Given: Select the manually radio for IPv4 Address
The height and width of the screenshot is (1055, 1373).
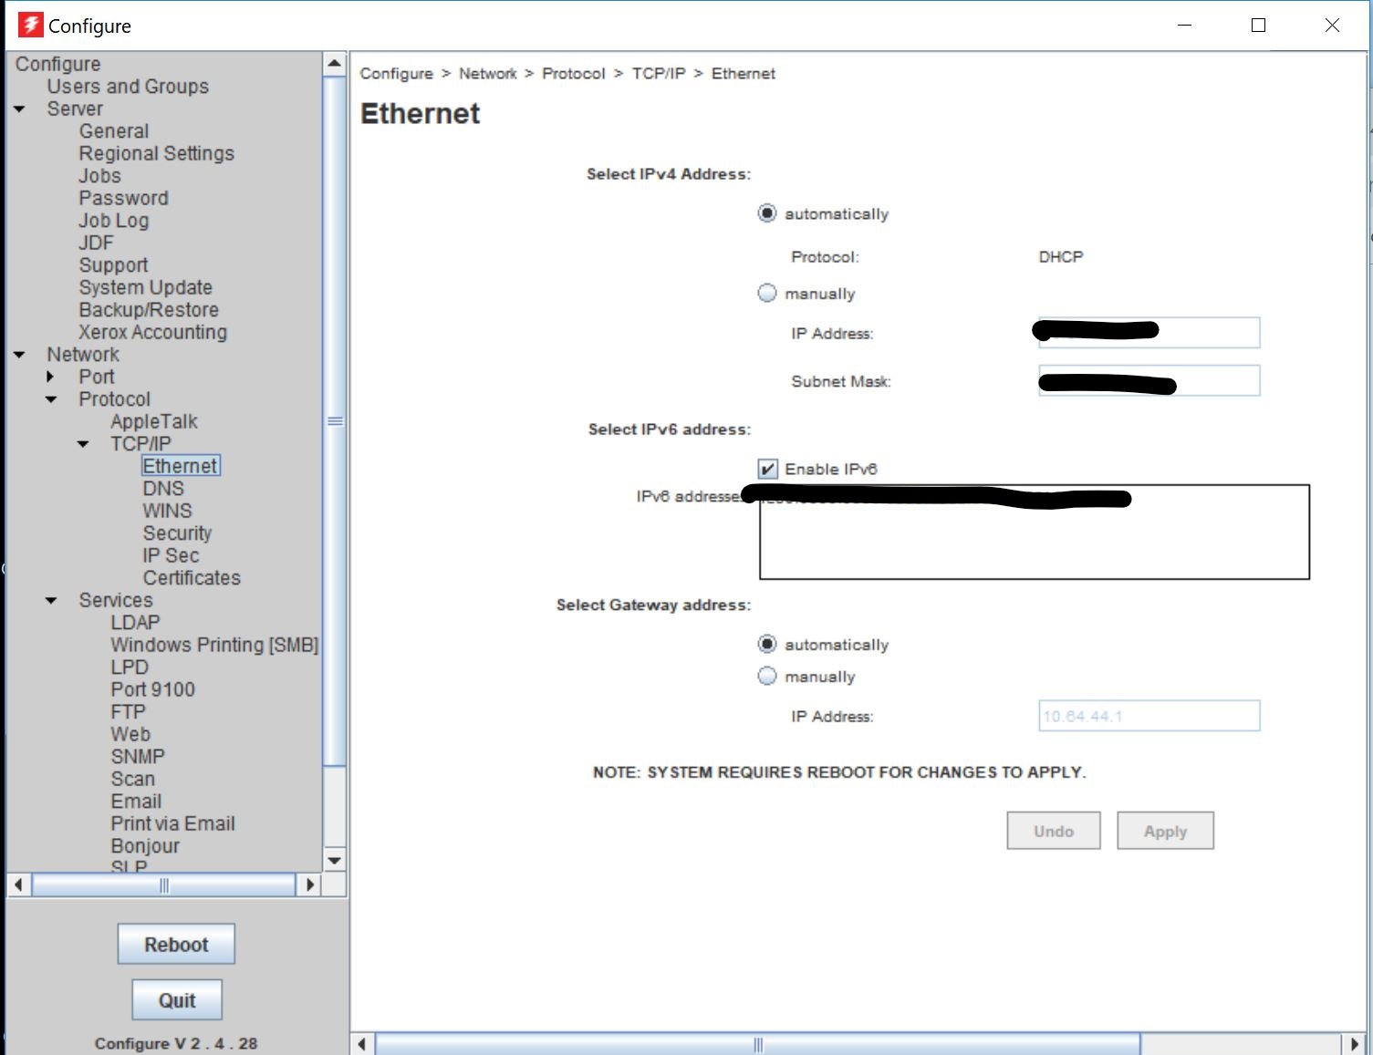Looking at the screenshot, I should coord(767,293).
